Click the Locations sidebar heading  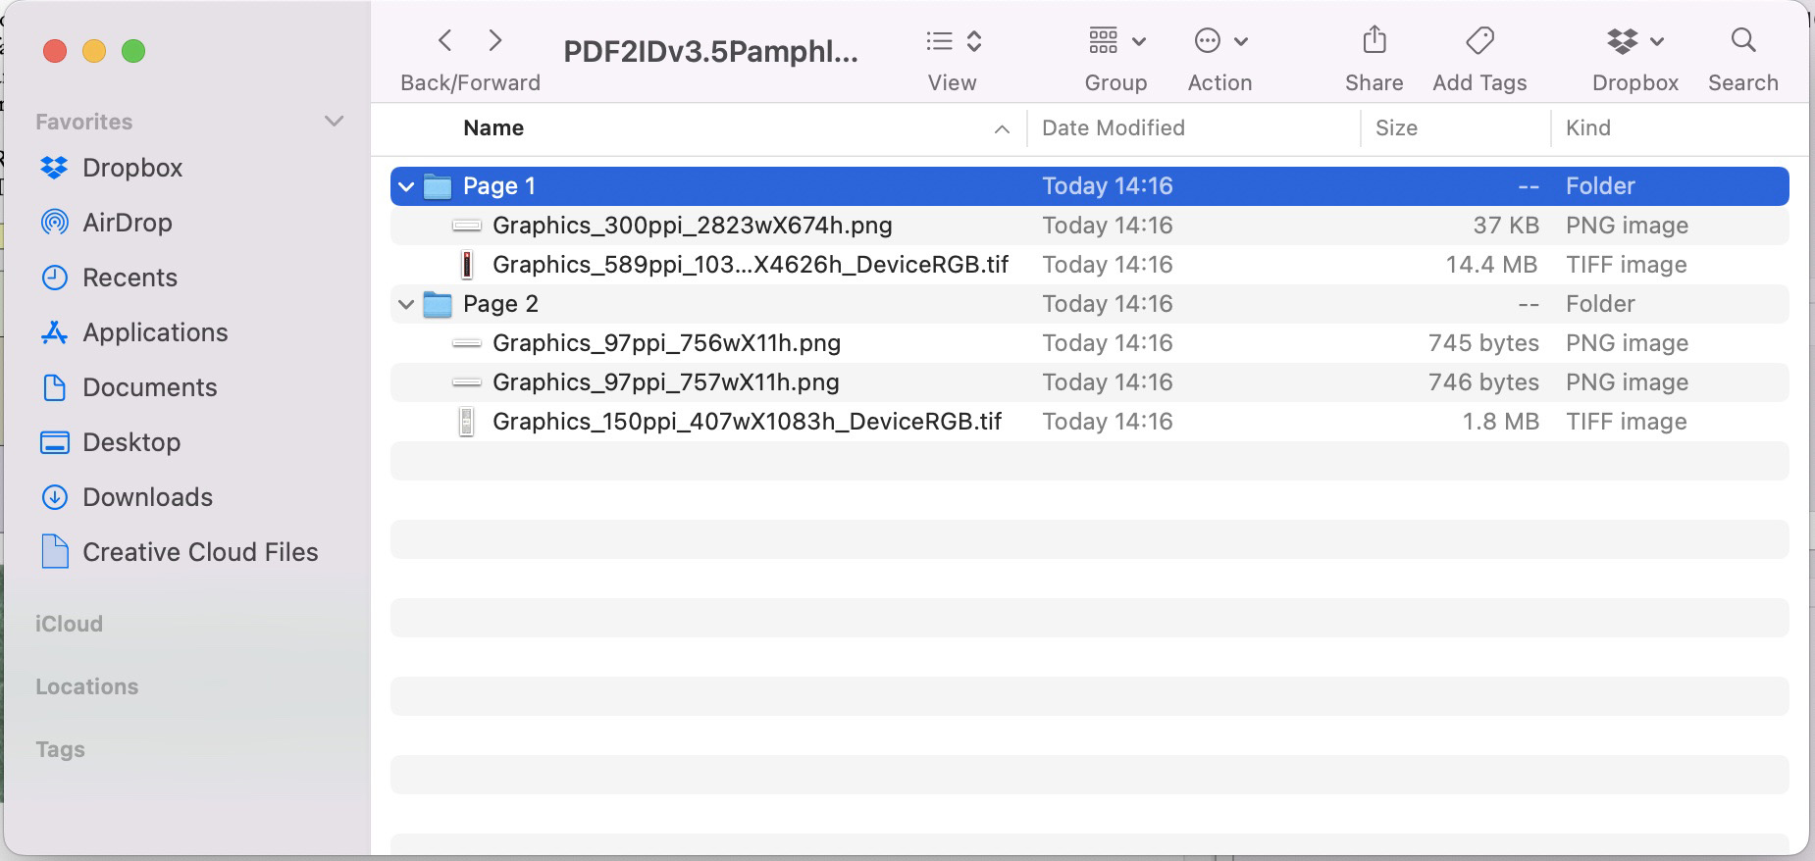pyautogui.click(x=86, y=686)
